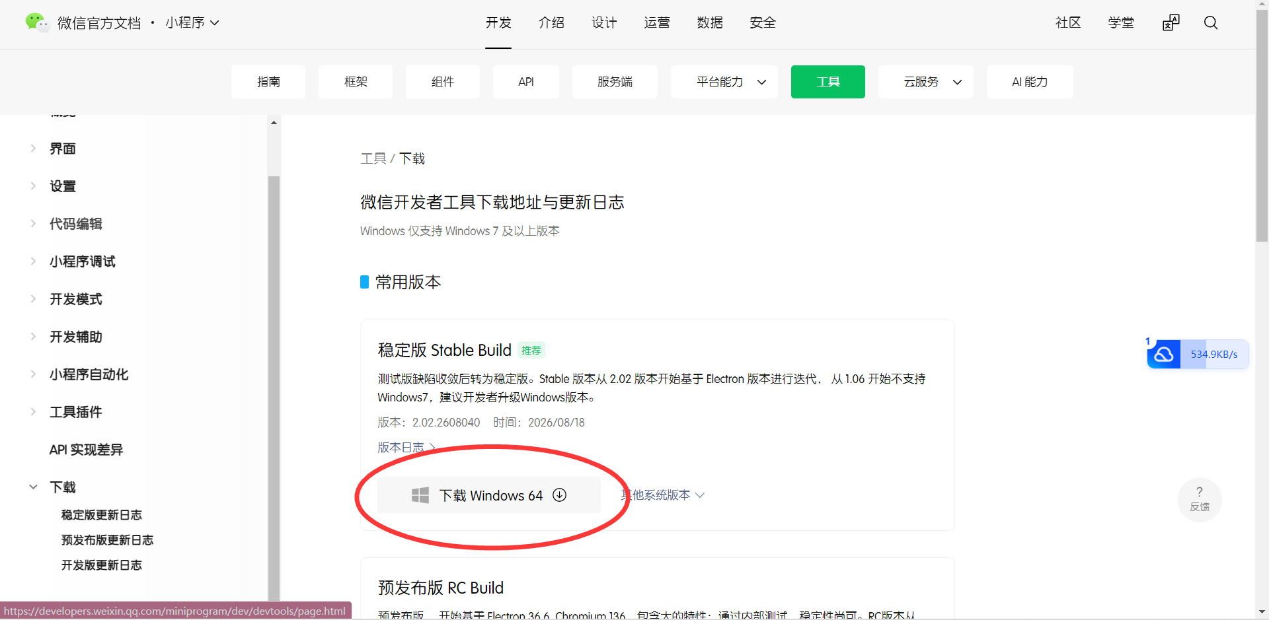Image resolution: width=1269 pixels, height=620 pixels.
Task: Click the sidebar scrollbar thumb
Action: click(274, 388)
